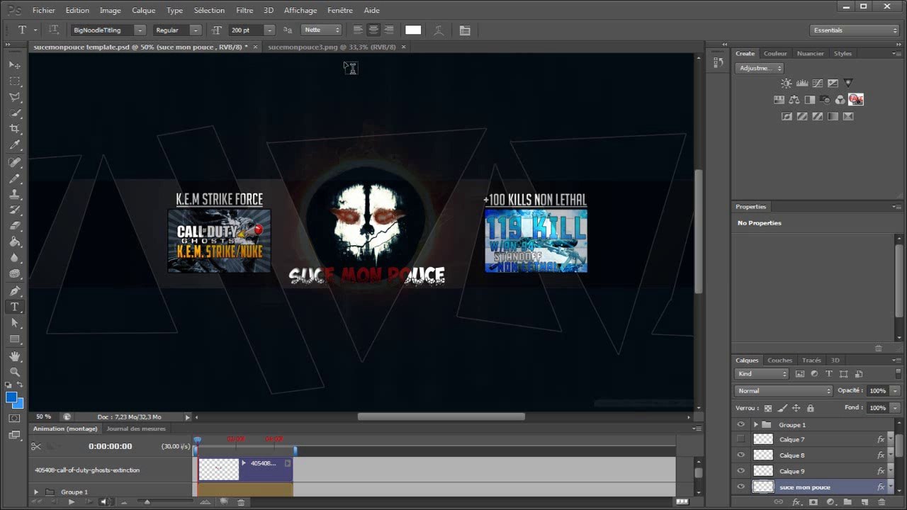The width and height of the screenshot is (907, 510).
Task: Select the Zoom tool
Action: pyautogui.click(x=14, y=372)
